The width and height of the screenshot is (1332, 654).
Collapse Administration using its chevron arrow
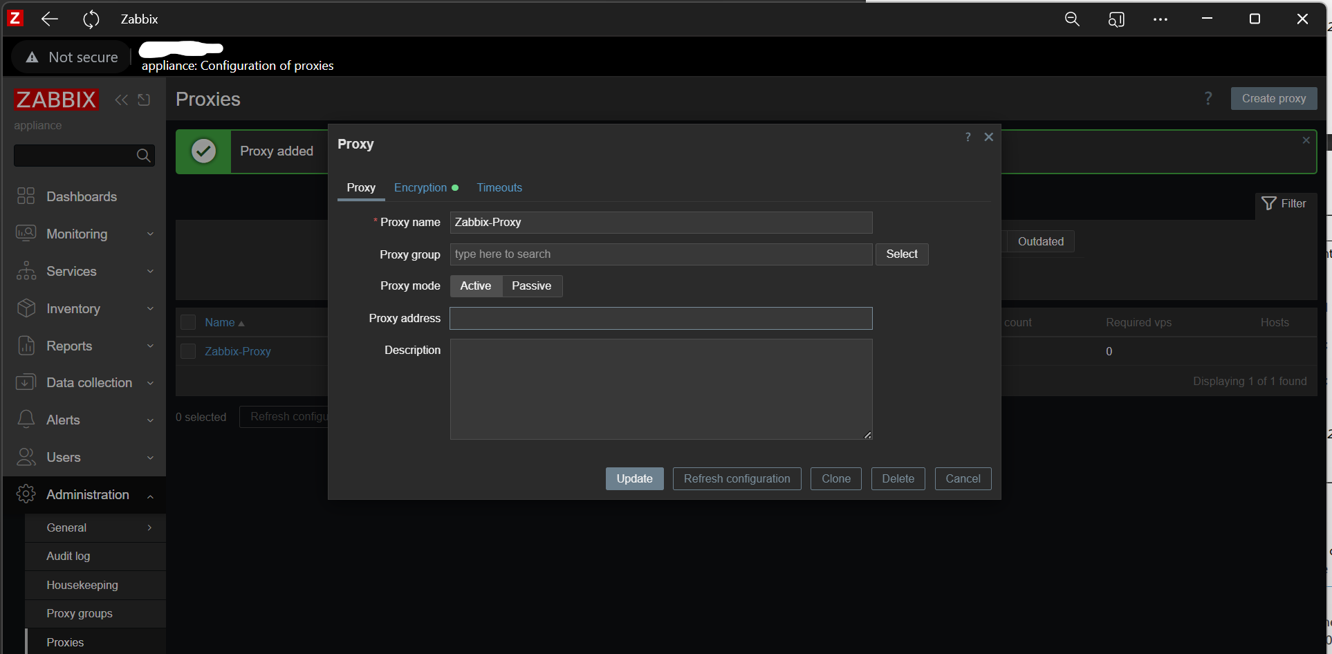point(150,496)
